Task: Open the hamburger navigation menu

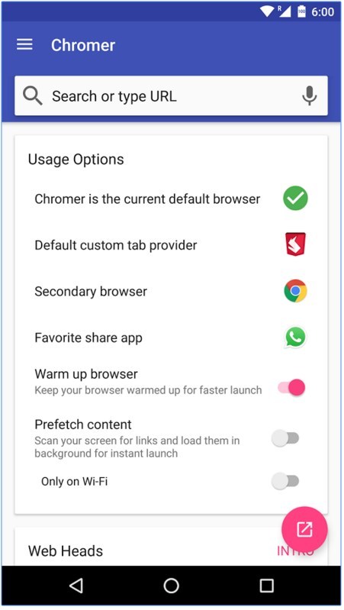Action: tap(24, 45)
